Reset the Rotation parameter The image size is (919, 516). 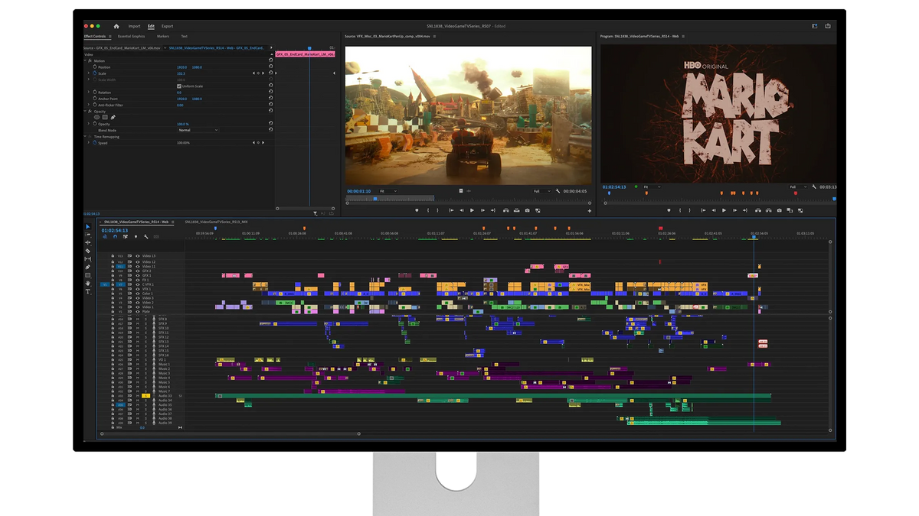270,92
